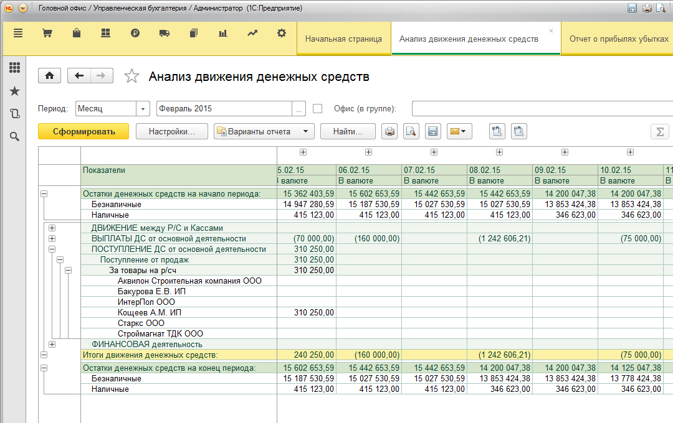Click the print preview icon
673x423 pixels.
pos(411,131)
